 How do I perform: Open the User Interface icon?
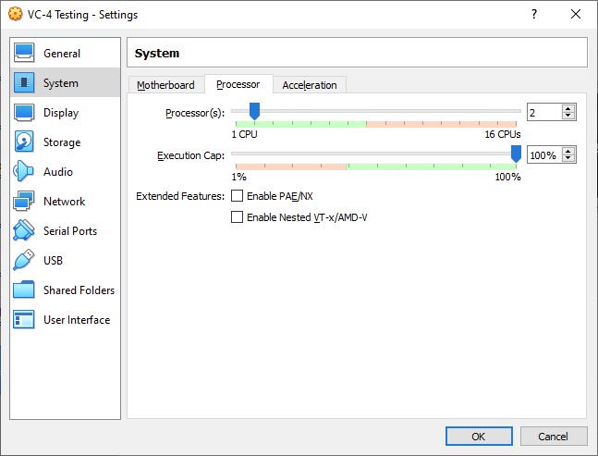point(25,320)
